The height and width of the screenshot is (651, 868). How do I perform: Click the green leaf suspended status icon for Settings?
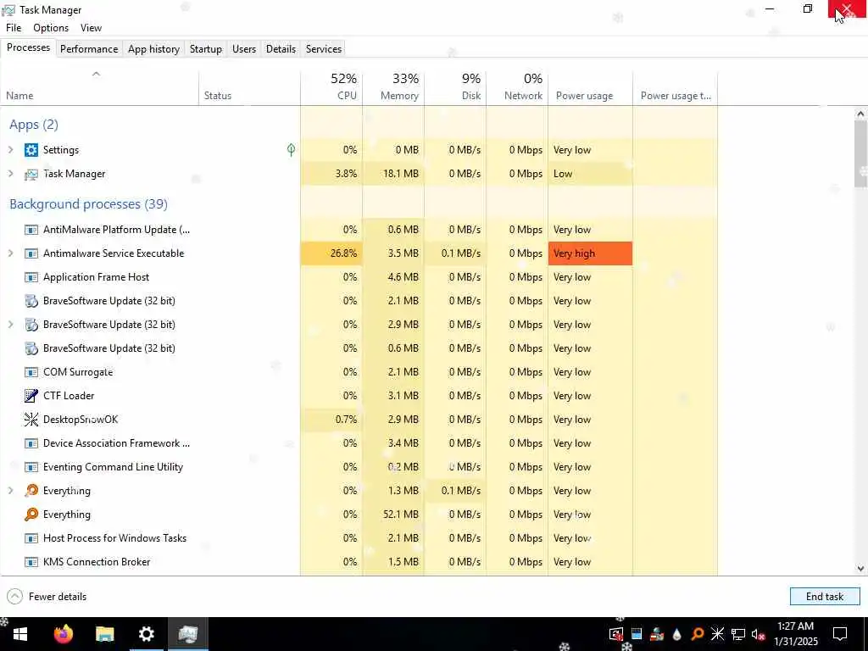(x=292, y=150)
